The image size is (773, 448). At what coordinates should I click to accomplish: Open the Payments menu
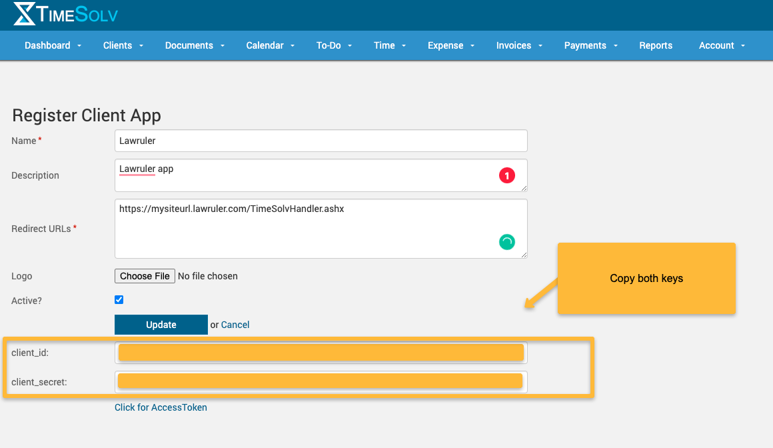click(584, 45)
